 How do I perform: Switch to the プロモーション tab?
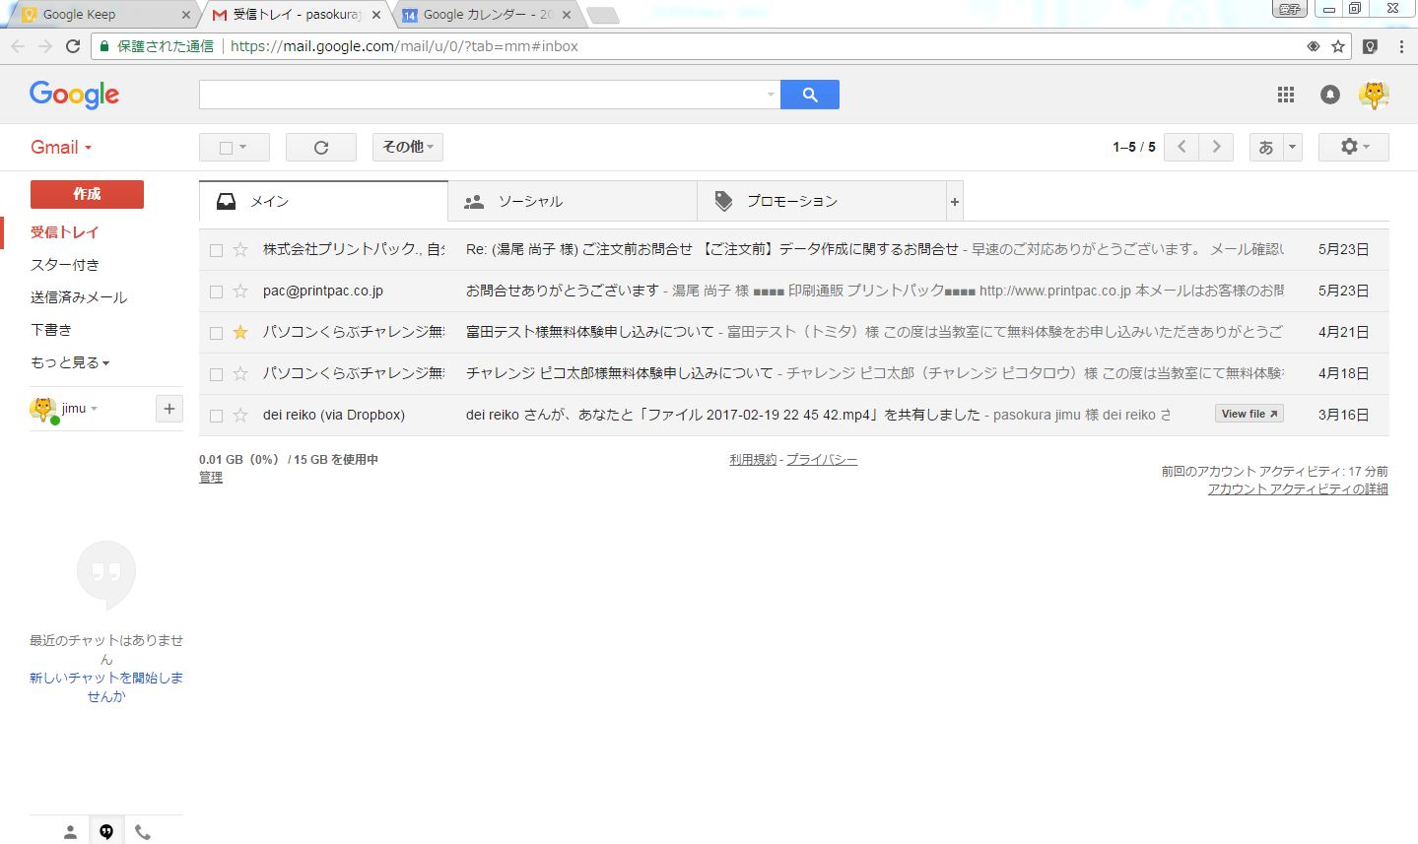coord(821,202)
